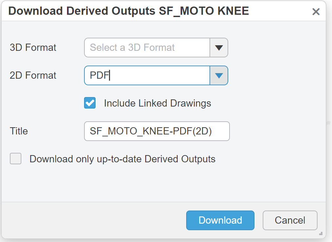Click the 2D Format field showing PDF

pos(147,75)
